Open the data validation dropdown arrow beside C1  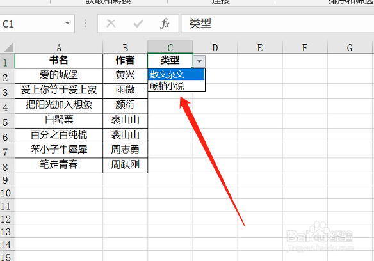pyautogui.click(x=199, y=61)
